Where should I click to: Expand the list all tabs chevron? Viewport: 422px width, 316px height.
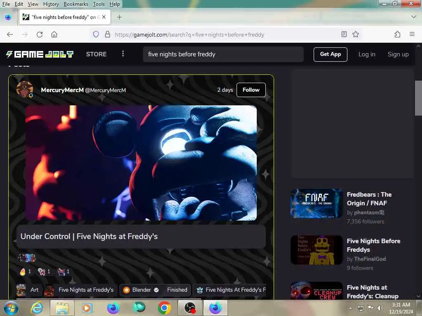click(414, 16)
